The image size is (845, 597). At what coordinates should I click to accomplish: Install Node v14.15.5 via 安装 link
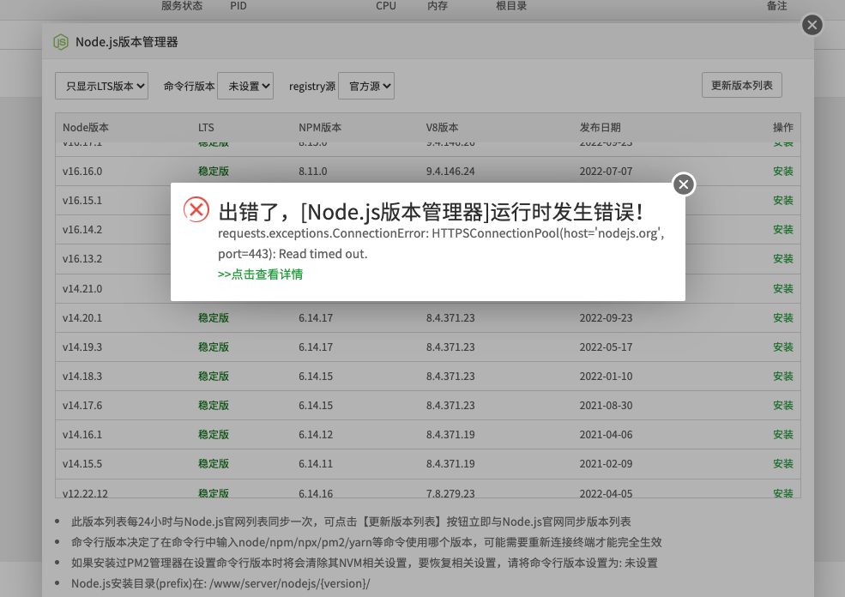coord(783,463)
